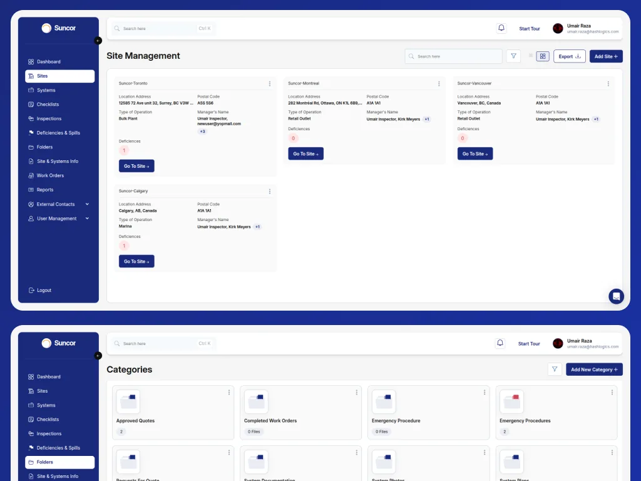
Task: Click Logout in top sidebar
Action: pos(40,291)
